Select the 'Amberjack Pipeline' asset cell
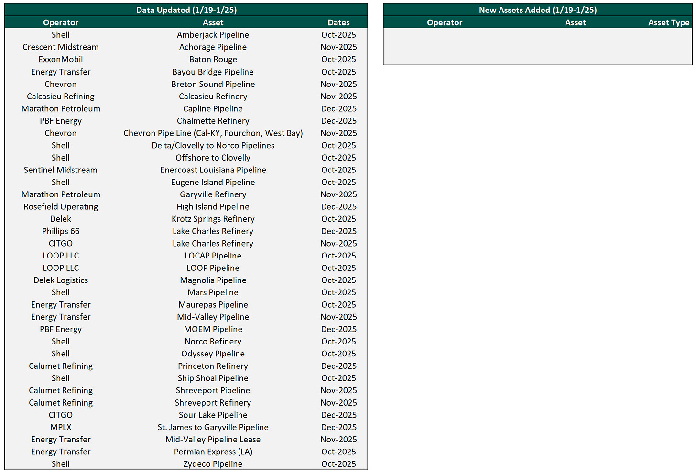The image size is (696, 473). click(213, 35)
